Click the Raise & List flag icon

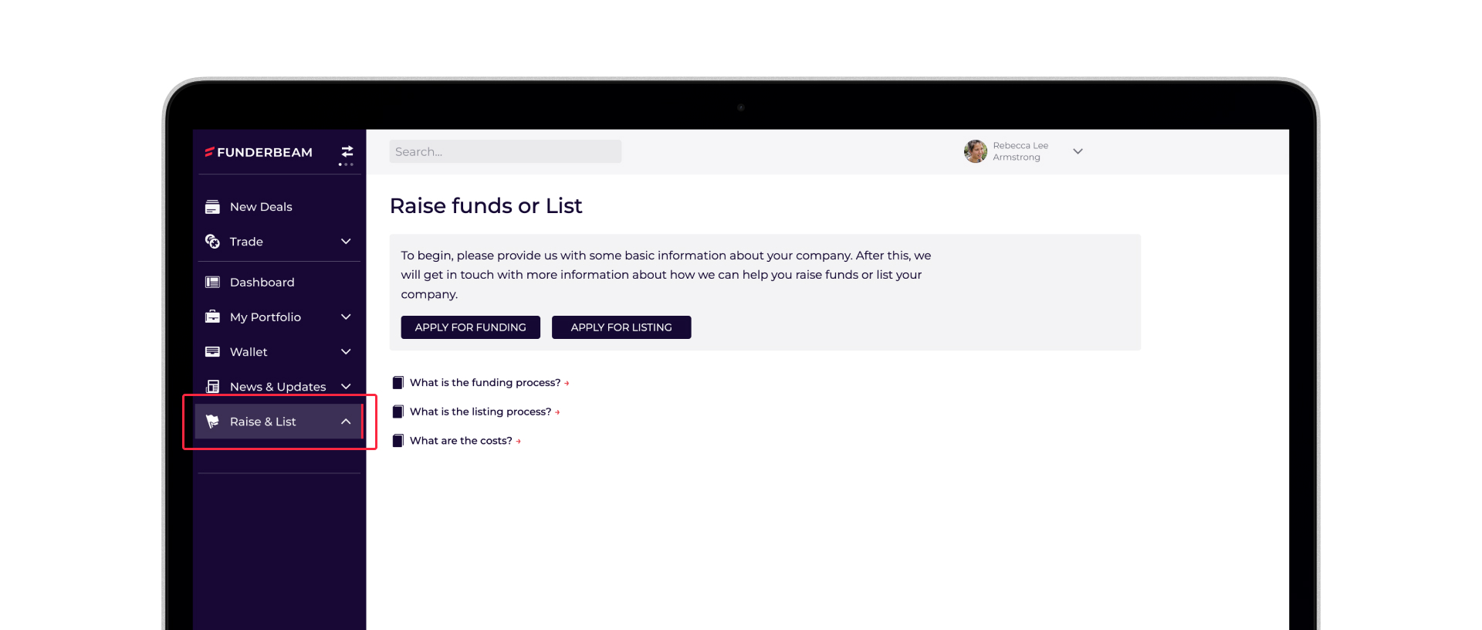point(212,422)
